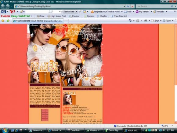Show more Yahoo toolbar items chevron
Screen dimensions: 177x133
click(175, 11)
